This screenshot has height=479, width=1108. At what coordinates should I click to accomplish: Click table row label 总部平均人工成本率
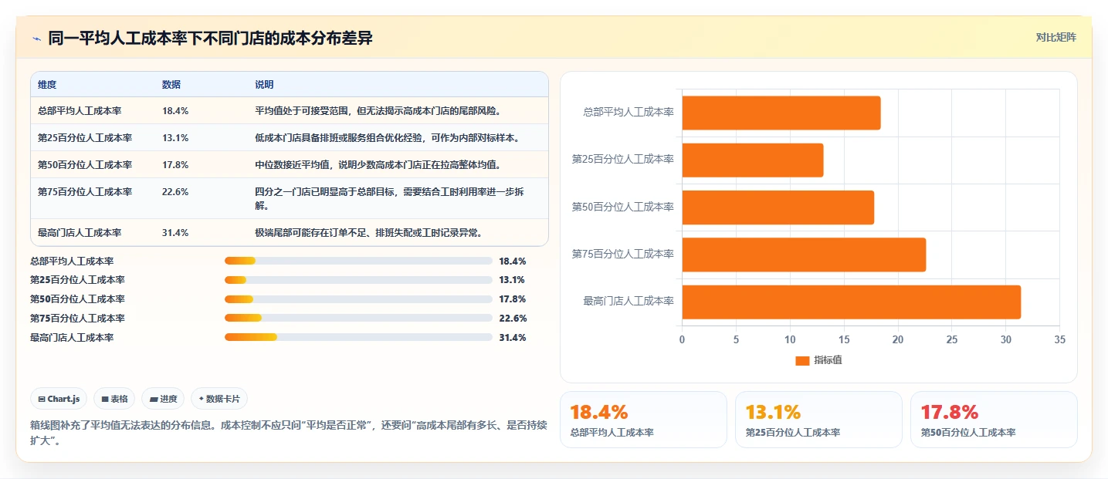pos(80,111)
